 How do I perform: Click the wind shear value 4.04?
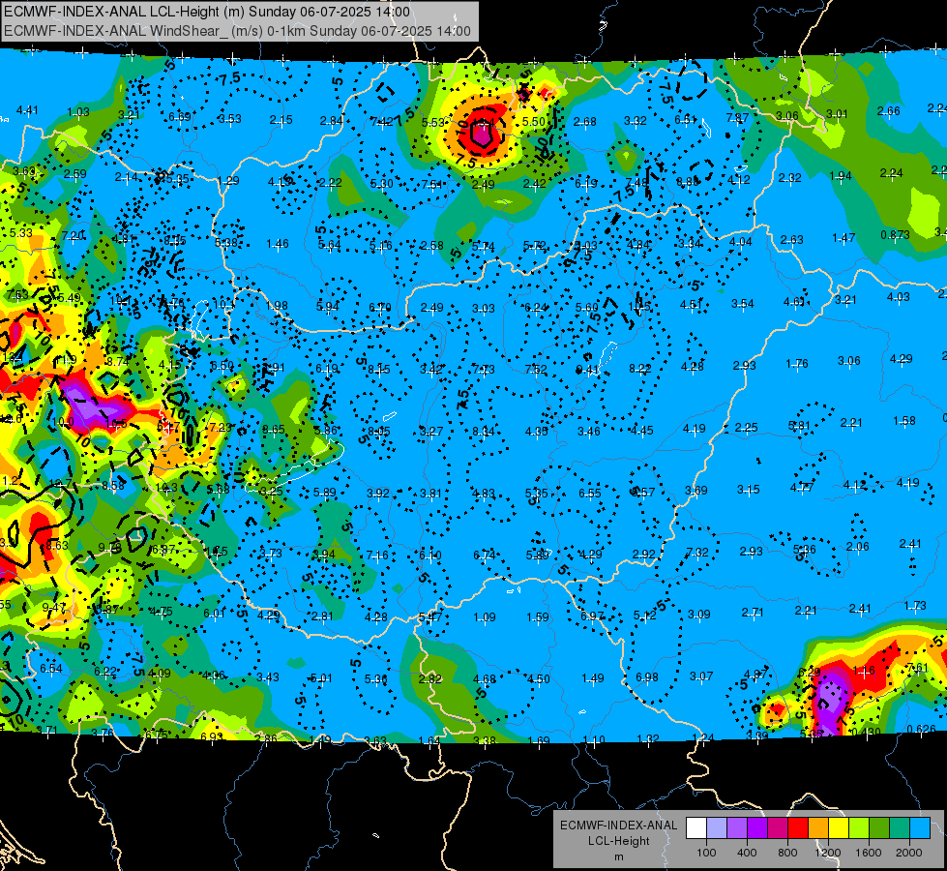tap(741, 242)
